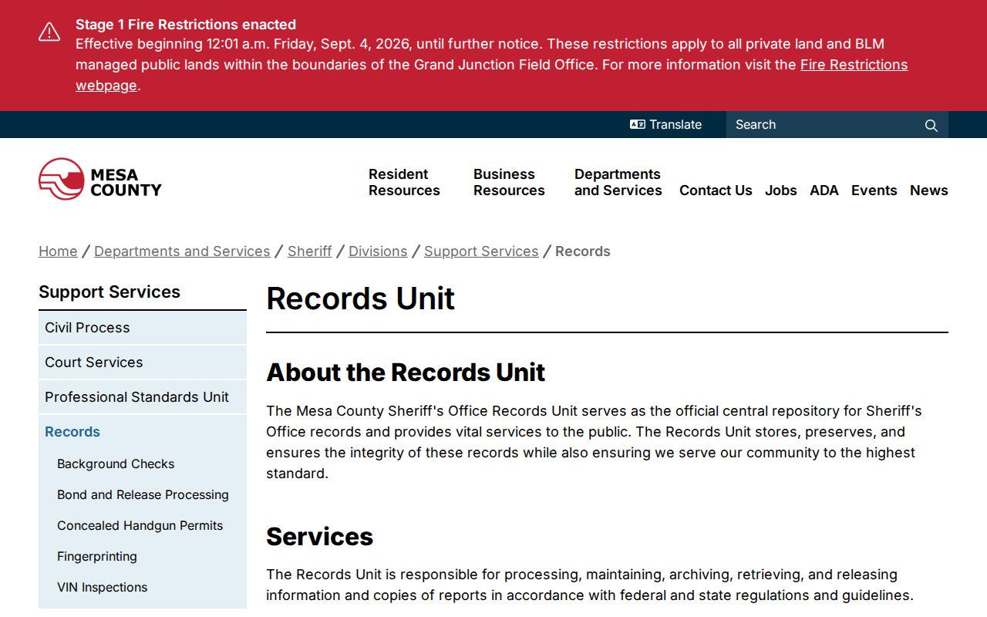Open the Jobs page
987x617 pixels.
(781, 190)
